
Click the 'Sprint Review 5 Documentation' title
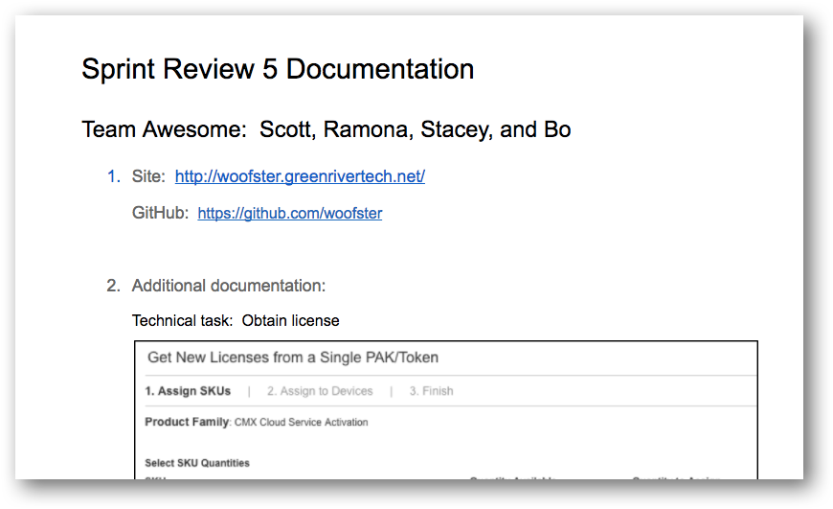pos(278,69)
